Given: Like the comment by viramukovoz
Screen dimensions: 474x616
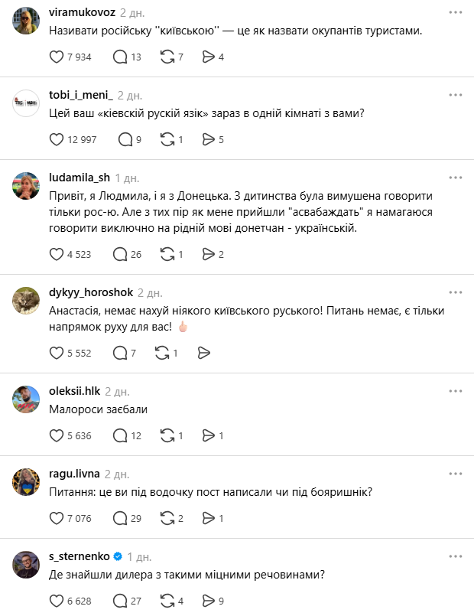Looking at the screenshot, I should point(57,57).
